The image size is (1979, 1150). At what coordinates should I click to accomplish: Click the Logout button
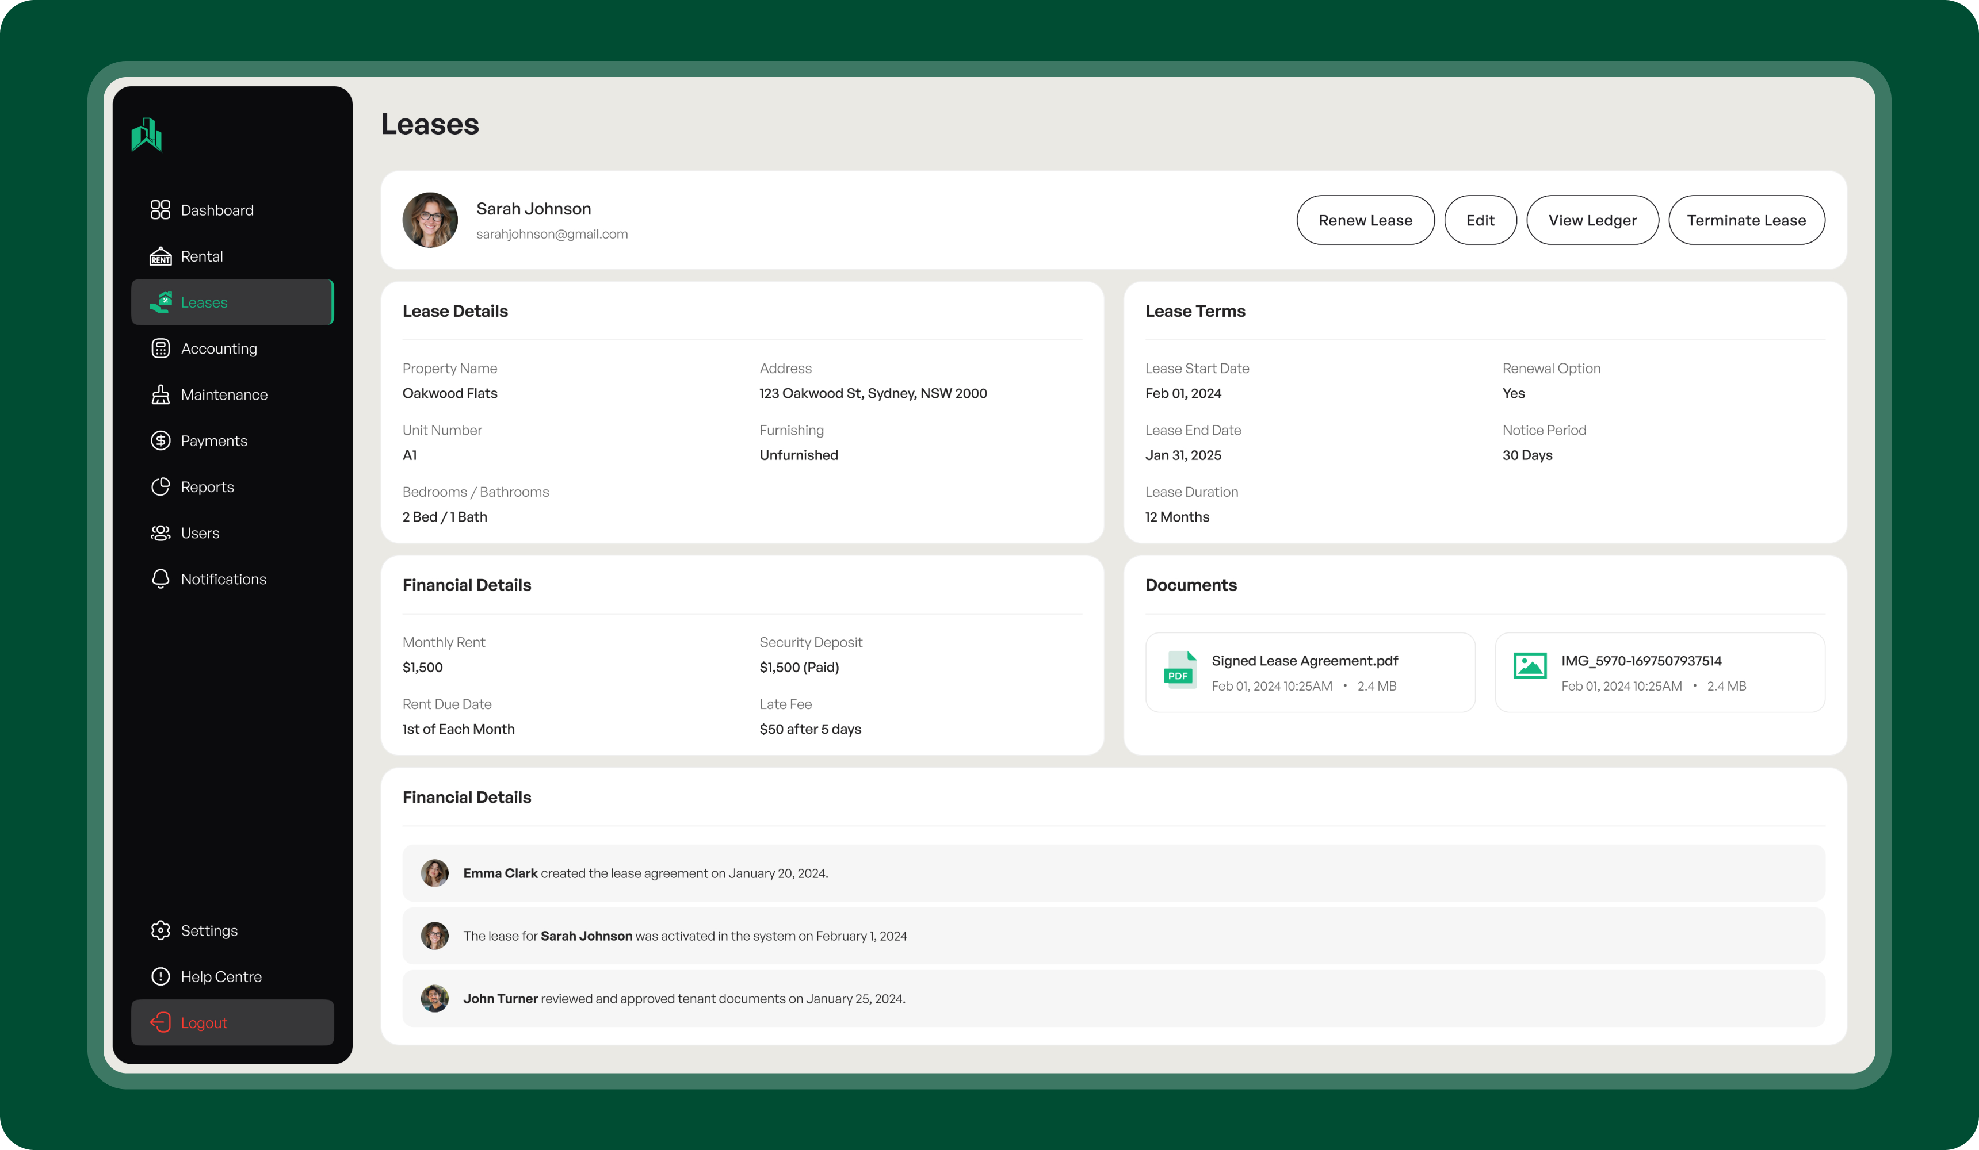point(232,1022)
